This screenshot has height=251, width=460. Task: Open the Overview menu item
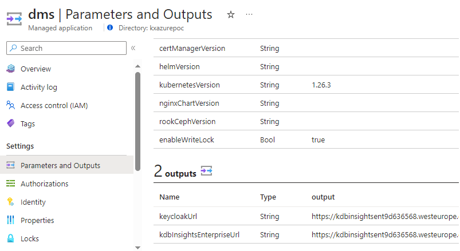point(36,69)
